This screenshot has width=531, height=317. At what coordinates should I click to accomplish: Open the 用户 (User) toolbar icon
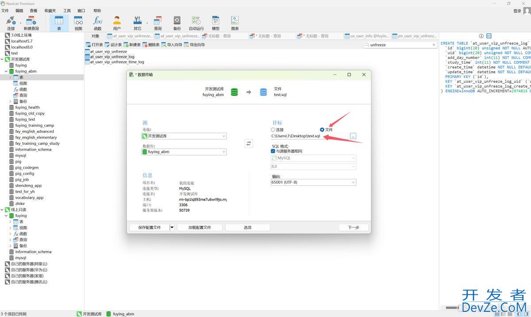click(117, 23)
